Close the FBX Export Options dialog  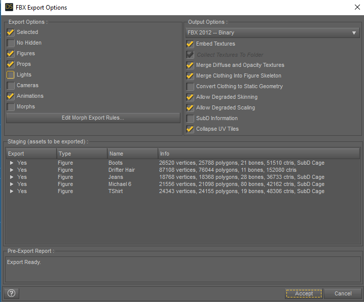tap(357, 7)
